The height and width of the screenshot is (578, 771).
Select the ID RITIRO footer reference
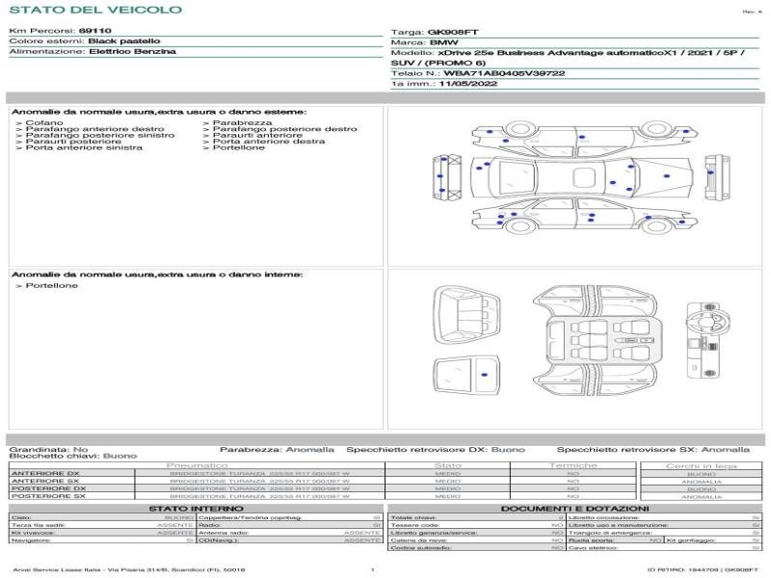703,569
